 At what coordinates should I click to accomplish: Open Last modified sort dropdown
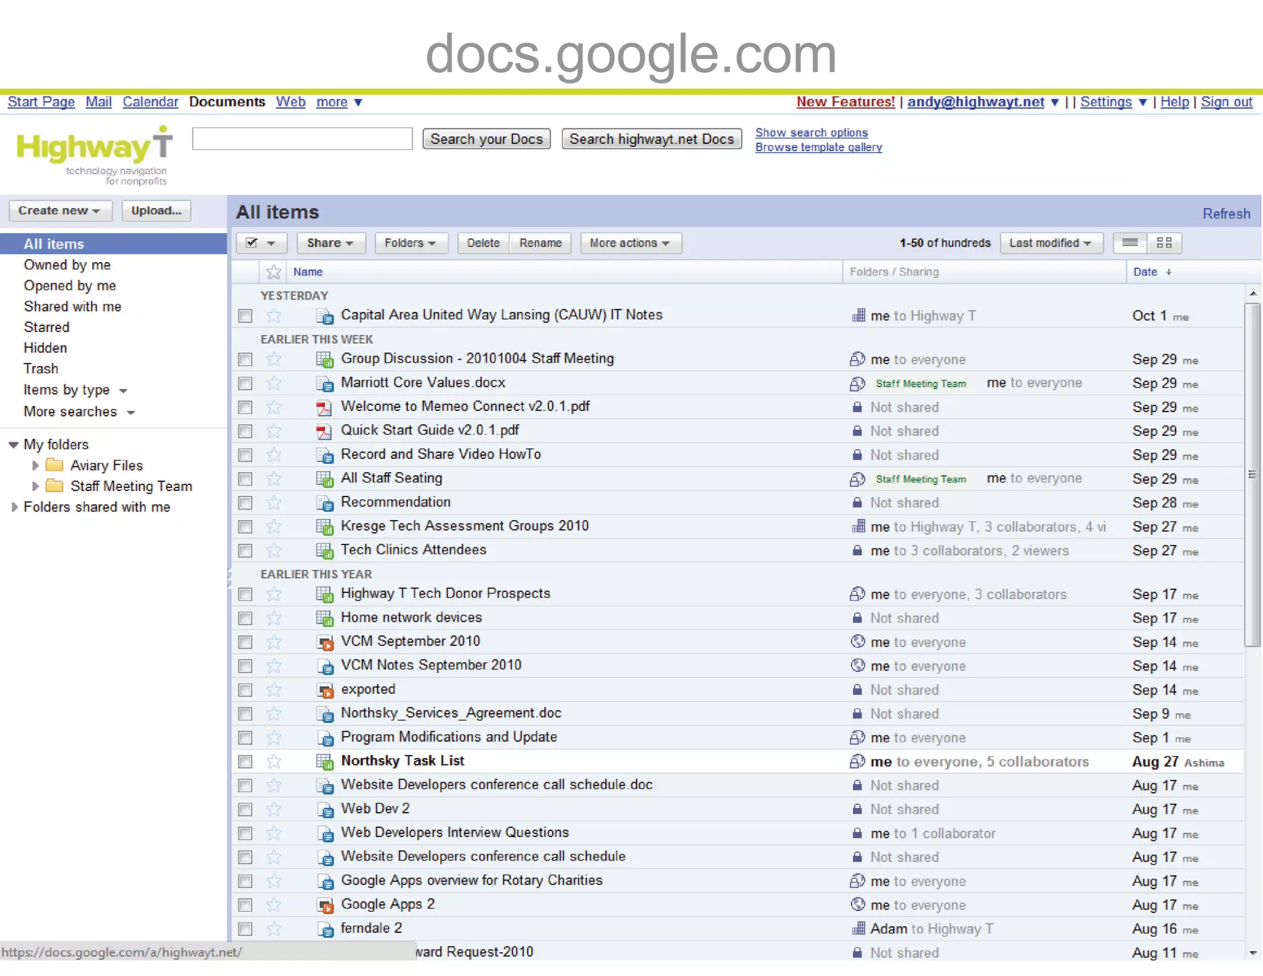click(x=1050, y=243)
